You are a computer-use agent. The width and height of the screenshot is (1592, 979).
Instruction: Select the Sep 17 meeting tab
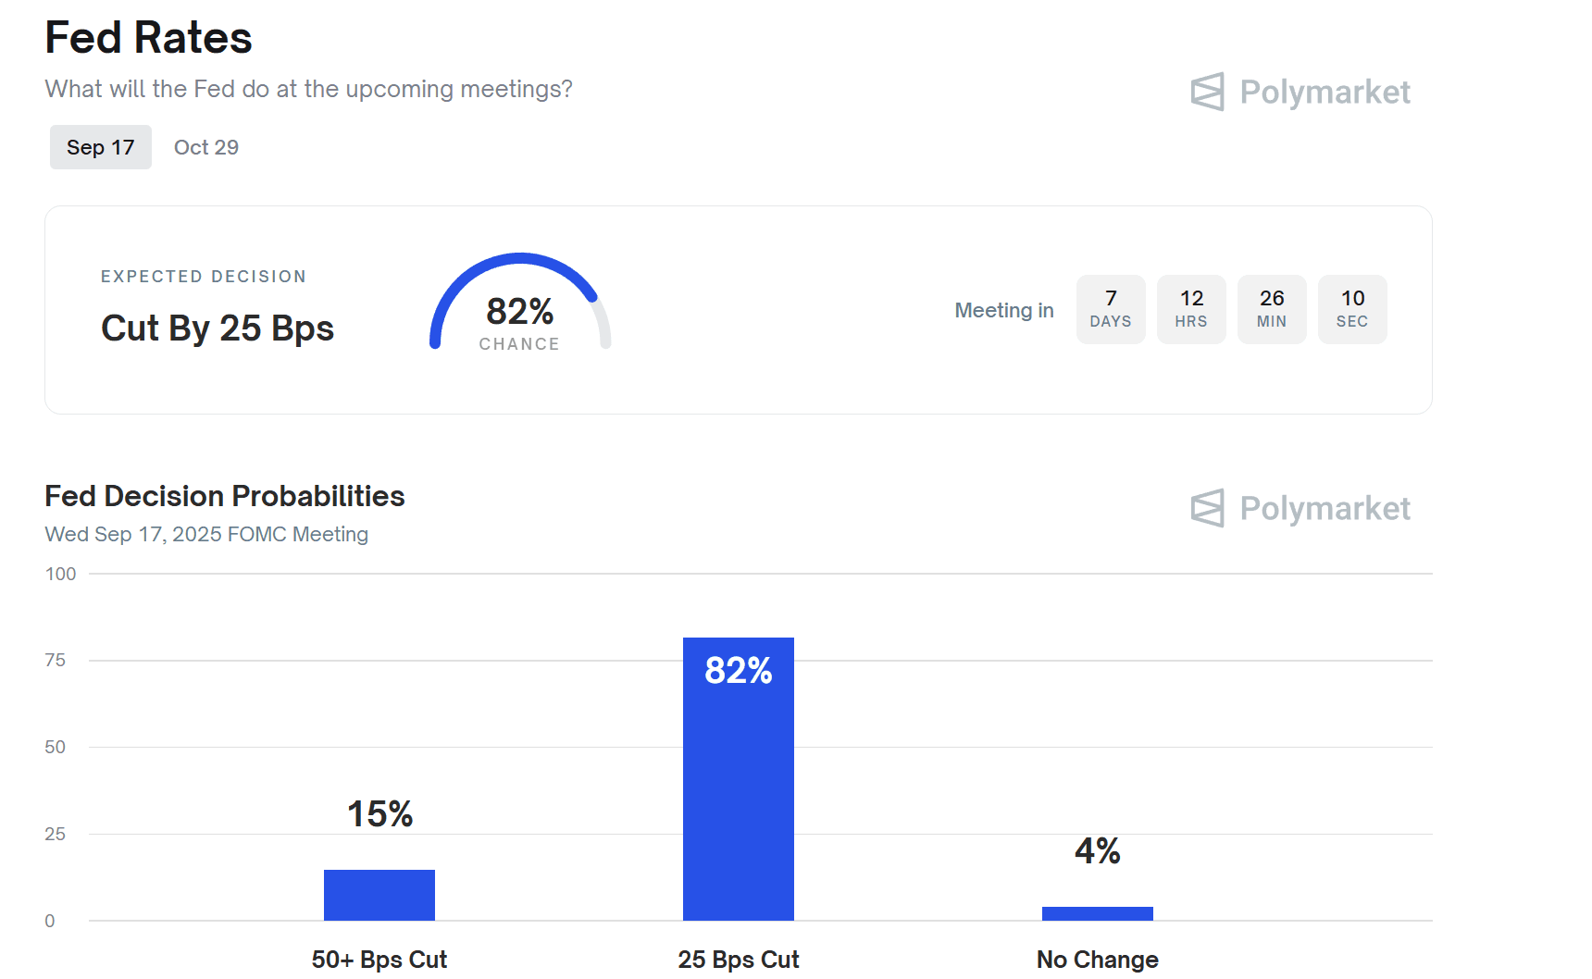[100, 147]
